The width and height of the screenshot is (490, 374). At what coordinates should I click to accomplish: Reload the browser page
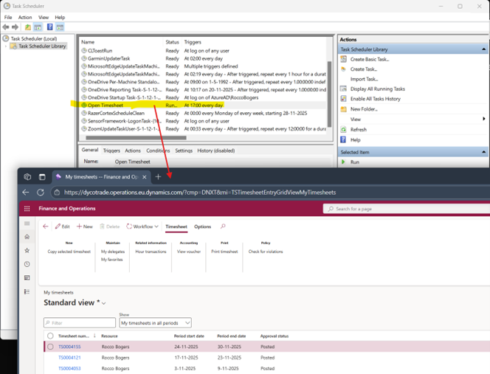click(41, 193)
